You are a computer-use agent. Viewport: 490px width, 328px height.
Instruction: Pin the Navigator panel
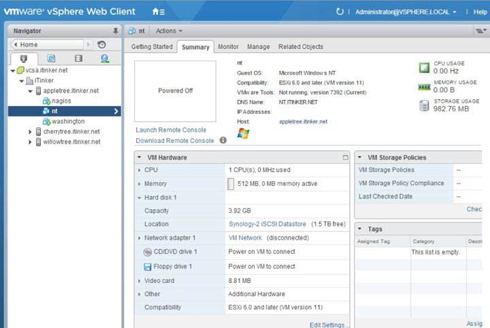click(115, 31)
